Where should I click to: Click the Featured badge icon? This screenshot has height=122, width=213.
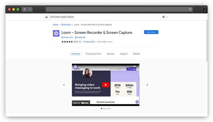[x=76, y=37]
